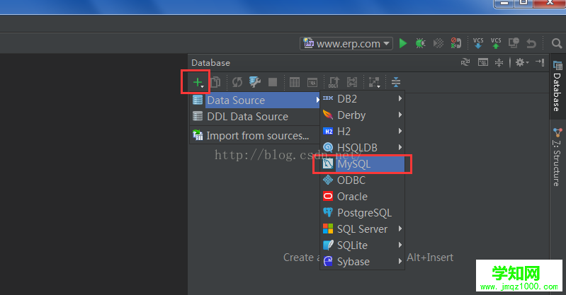The width and height of the screenshot is (566, 295).
Task: Toggle listening for PHP debug connections
Action: [x=456, y=43]
